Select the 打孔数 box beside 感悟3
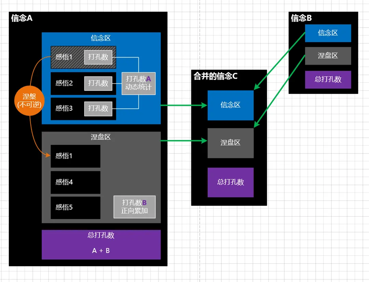 [98, 108]
